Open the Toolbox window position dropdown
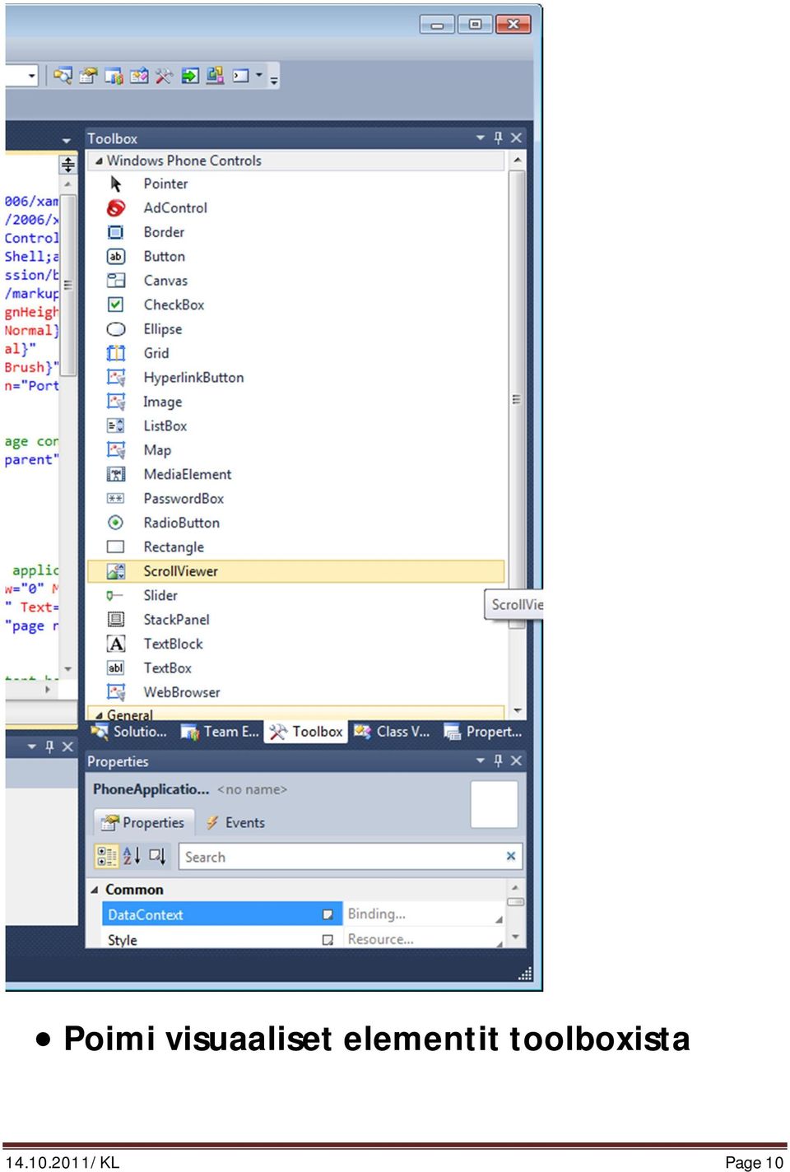 pos(481,137)
